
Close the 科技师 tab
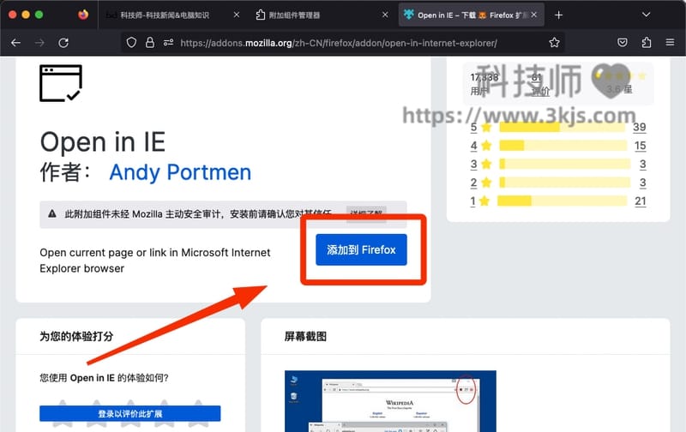pos(237,15)
